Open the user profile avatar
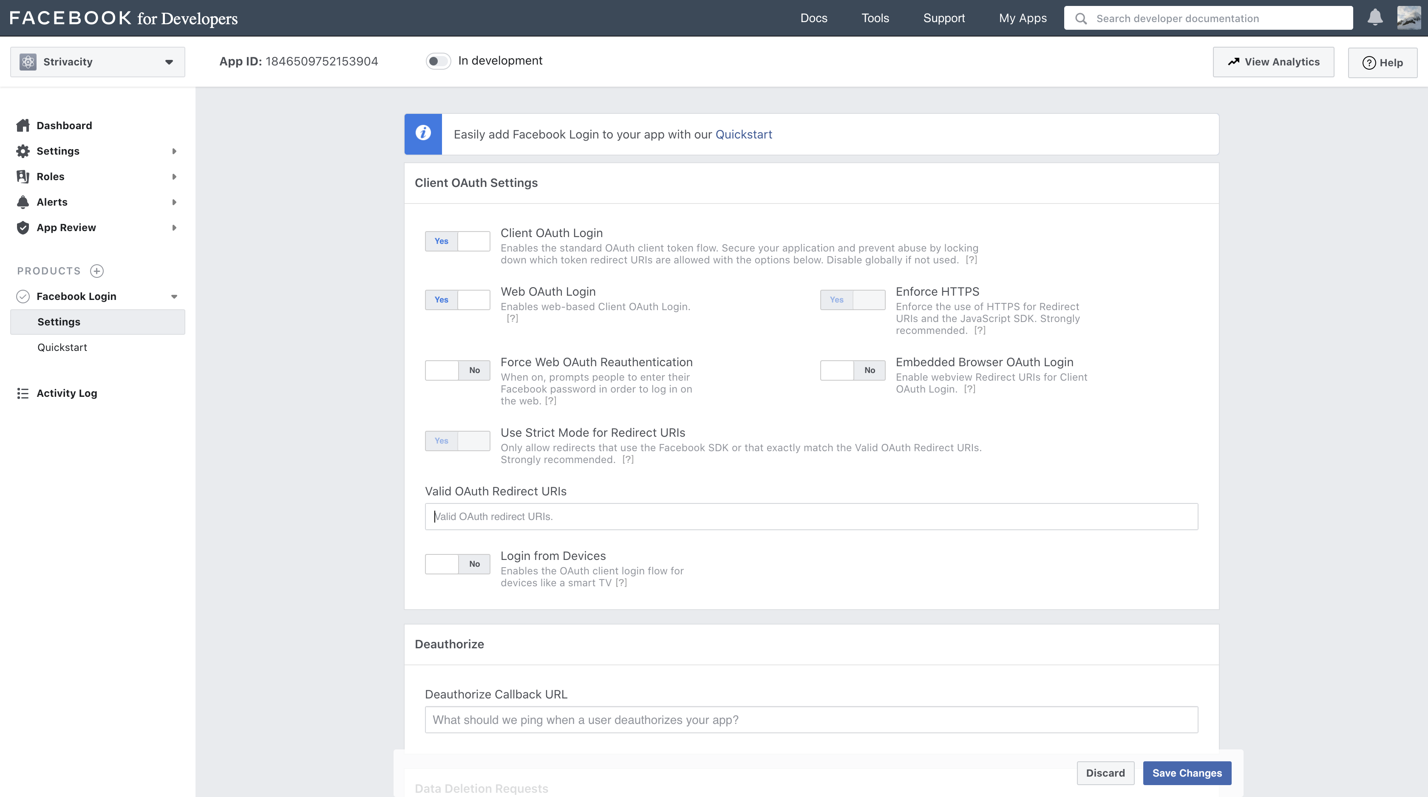This screenshot has height=797, width=1428. point(1408,18)
